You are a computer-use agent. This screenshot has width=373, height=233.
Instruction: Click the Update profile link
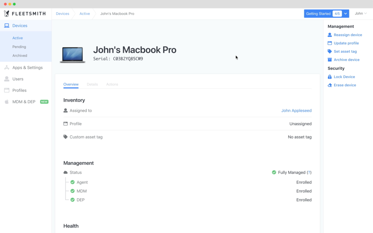tap(346, 43)
